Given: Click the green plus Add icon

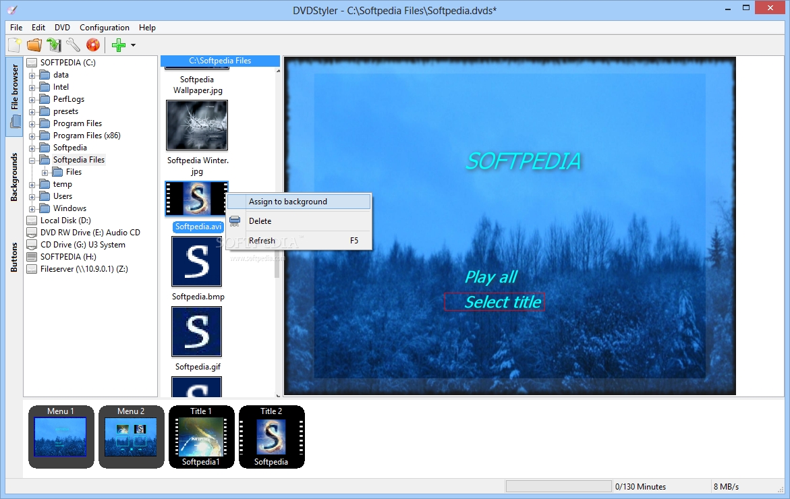Looking at the screenshot, I should (119, 45).
